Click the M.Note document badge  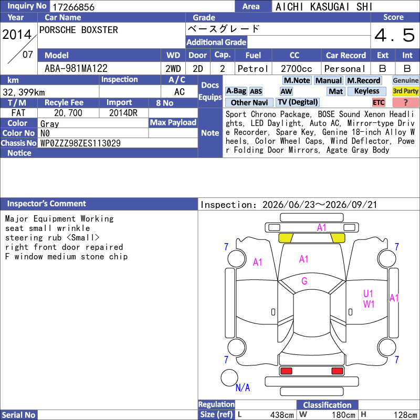click(x=297, y=80)
